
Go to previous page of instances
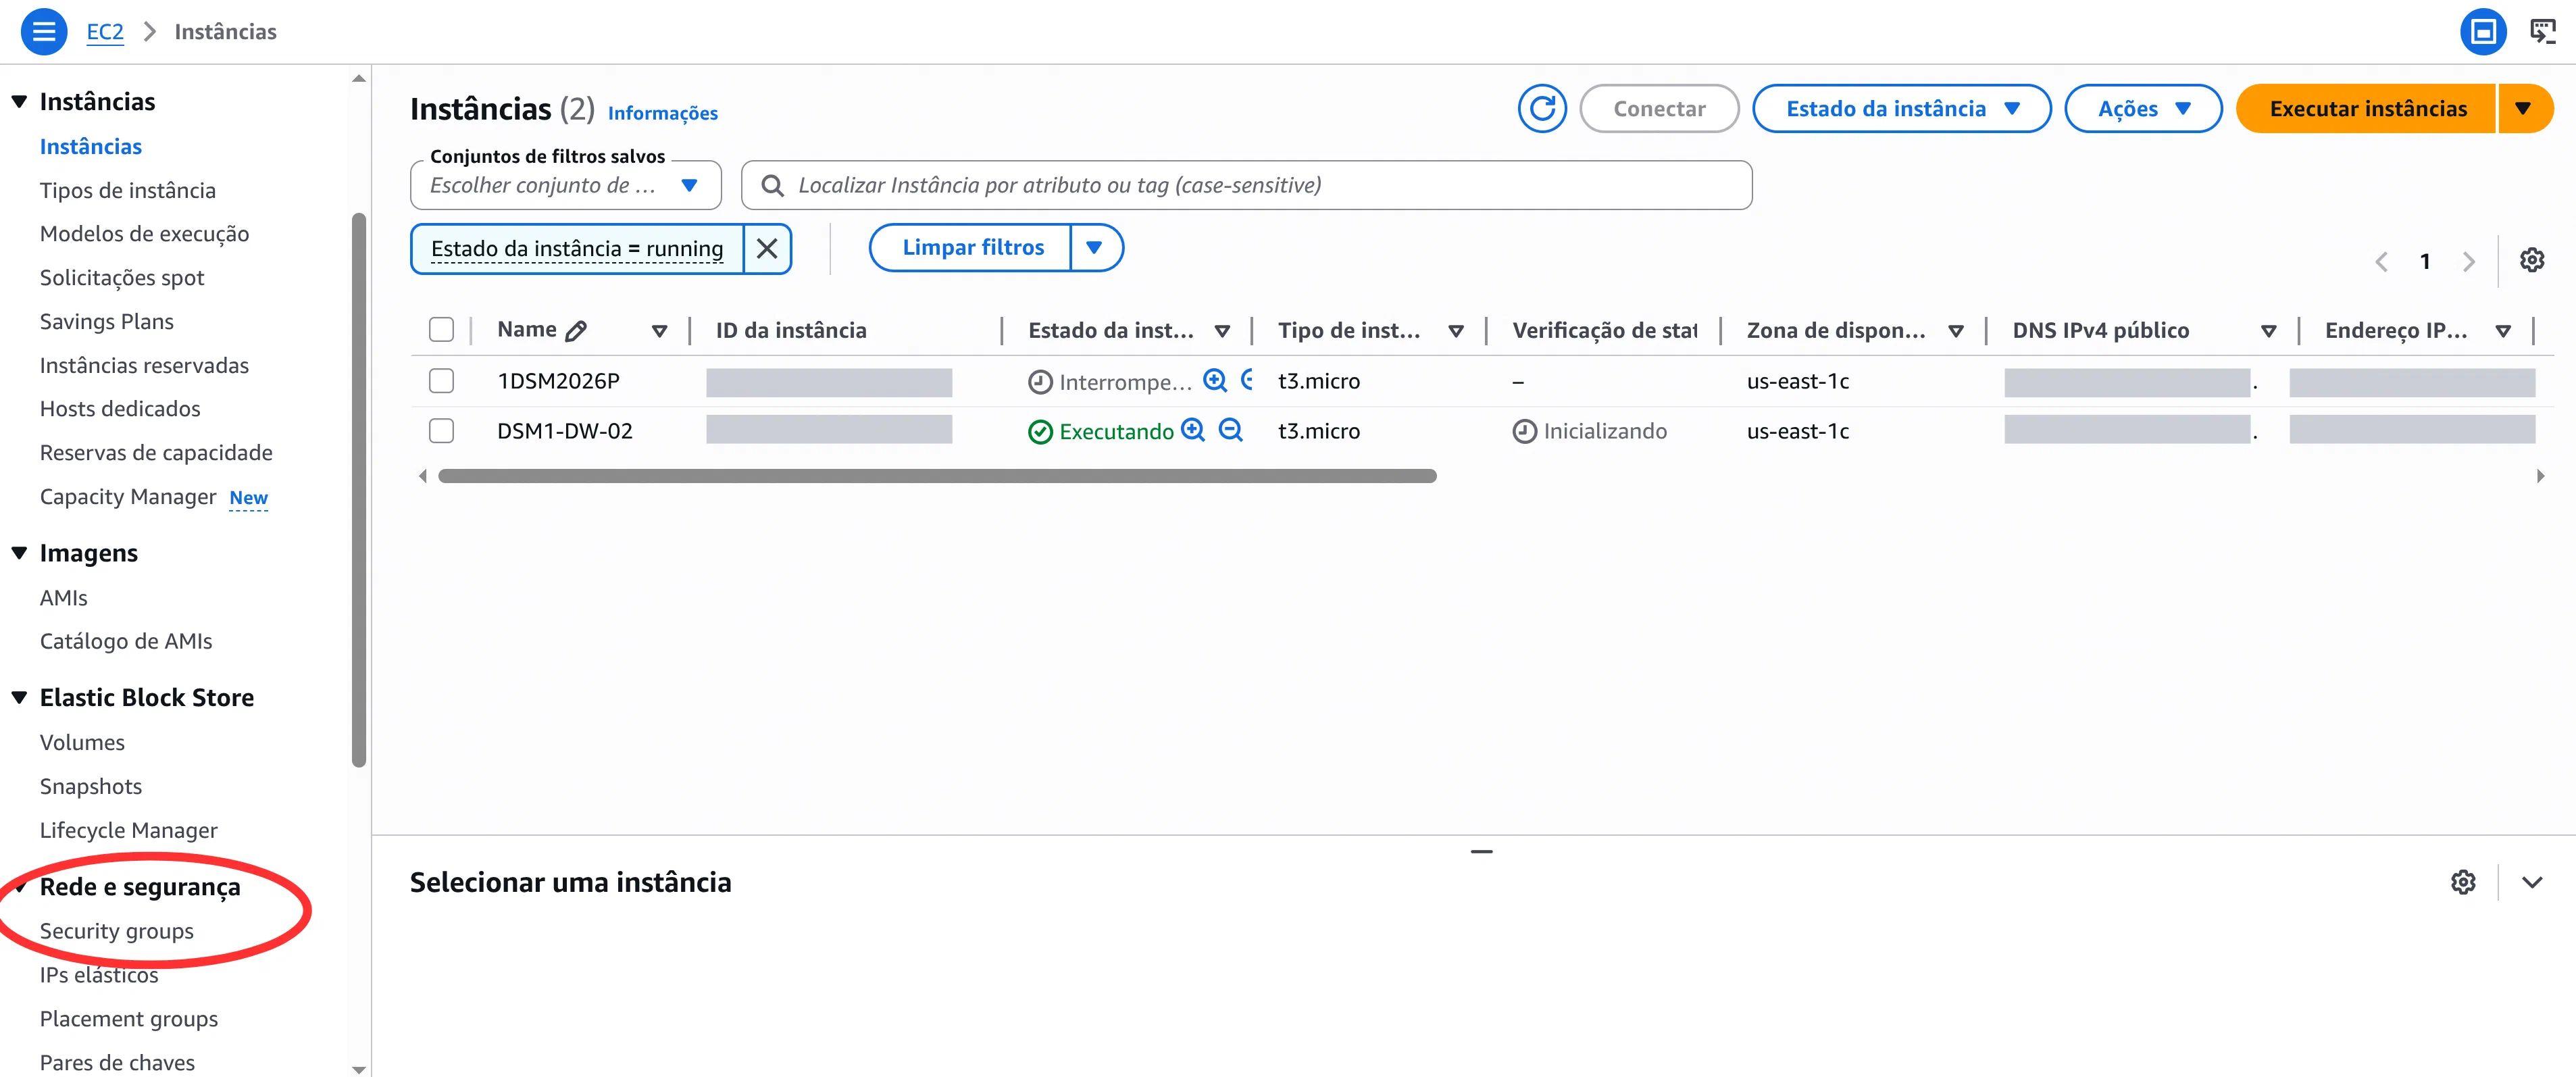point(2381,261)
